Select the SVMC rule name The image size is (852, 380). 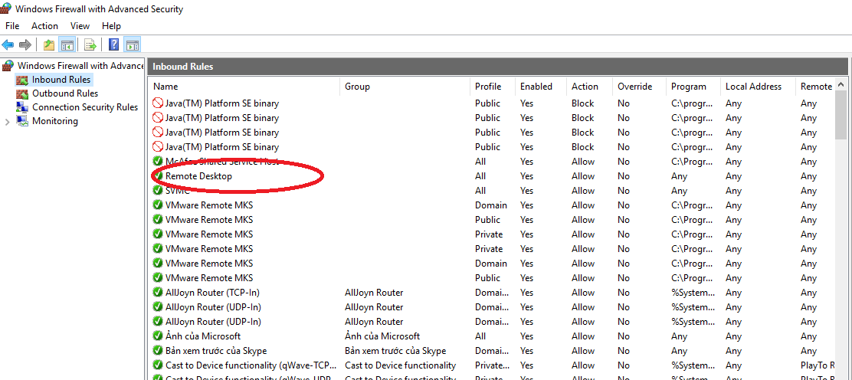point(178,190)
